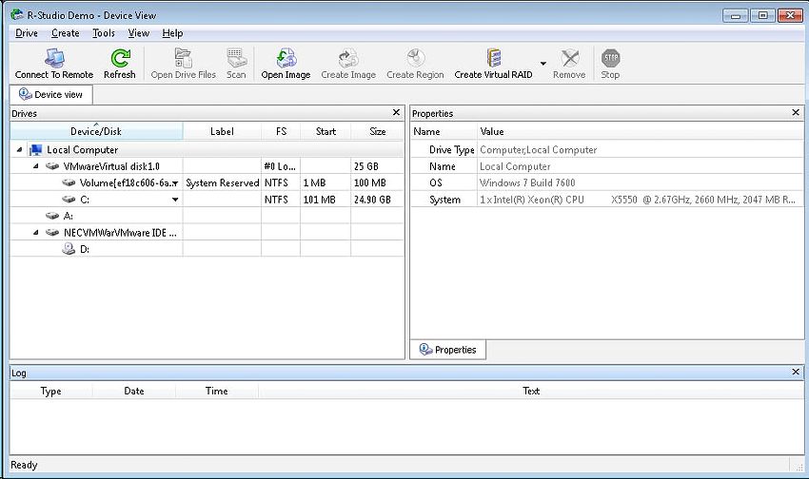Select the A: floppy drive
809x479 pixels.
[x=69, y=216]
